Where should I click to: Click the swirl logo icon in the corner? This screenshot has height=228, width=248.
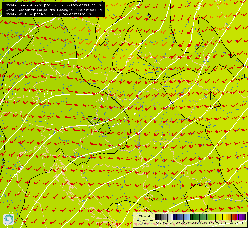coord(9,219)
